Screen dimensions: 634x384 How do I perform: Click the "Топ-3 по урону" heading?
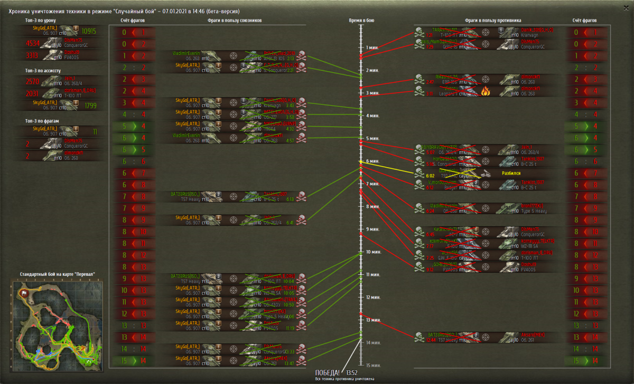tap(41, 20)
